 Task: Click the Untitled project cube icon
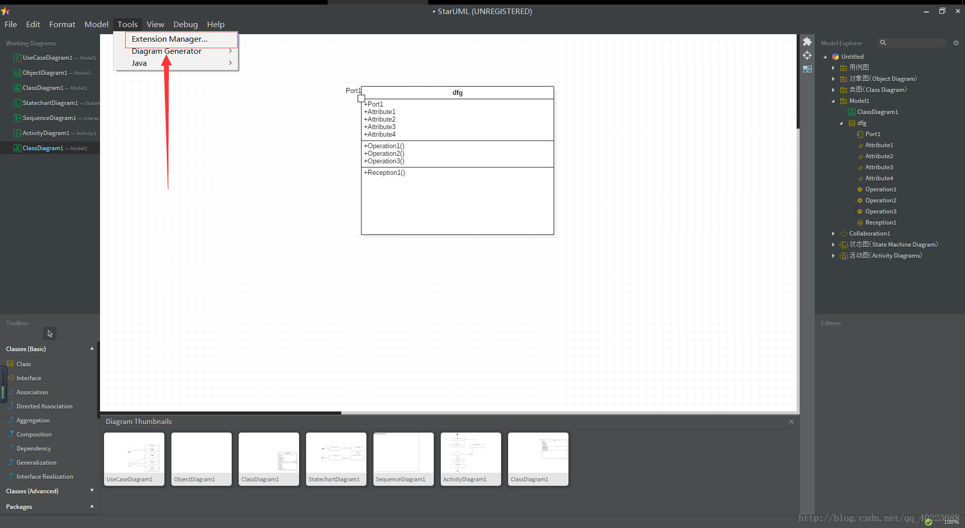(835, 57)
